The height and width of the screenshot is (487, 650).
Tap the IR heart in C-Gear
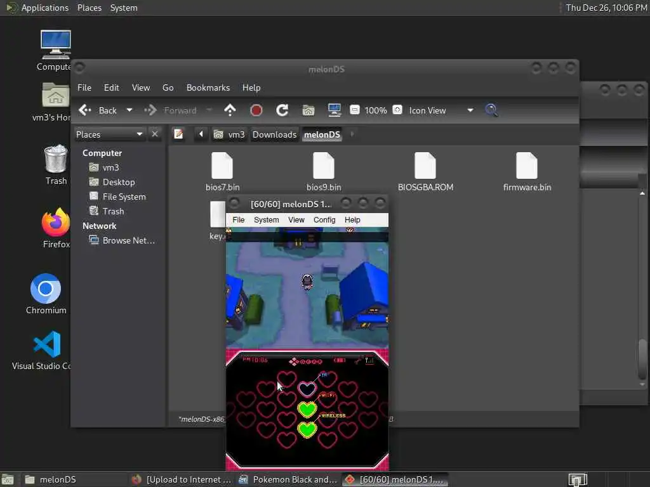pyautogui.click(x=307, y=389)
